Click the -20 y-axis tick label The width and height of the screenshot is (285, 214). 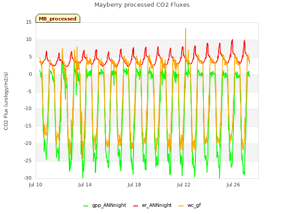[x=28, y=144]
